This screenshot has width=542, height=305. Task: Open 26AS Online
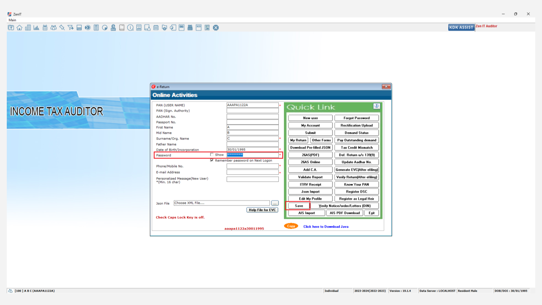pos(310,162)
